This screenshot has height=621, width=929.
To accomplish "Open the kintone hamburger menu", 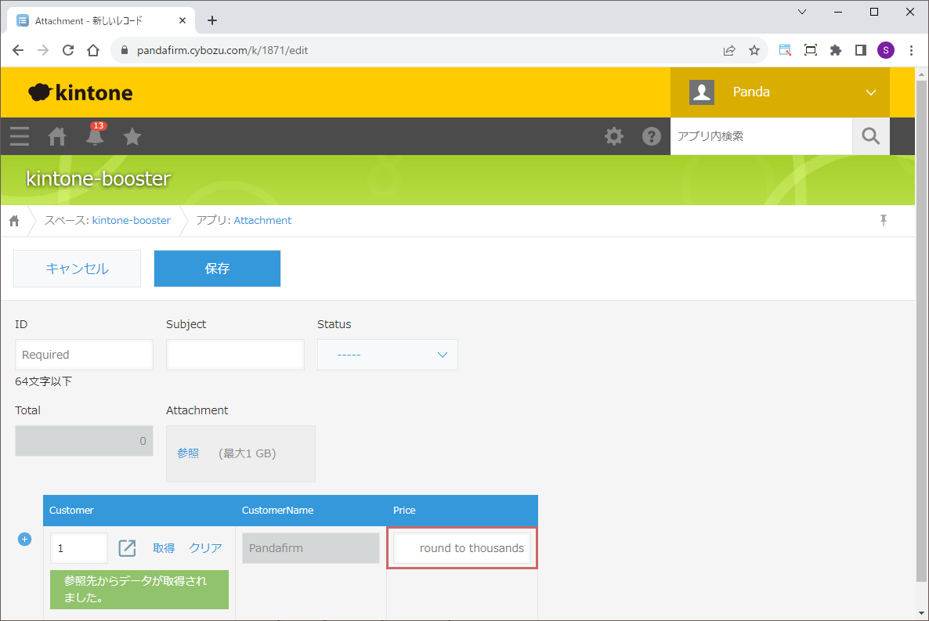I will [20, 136].
